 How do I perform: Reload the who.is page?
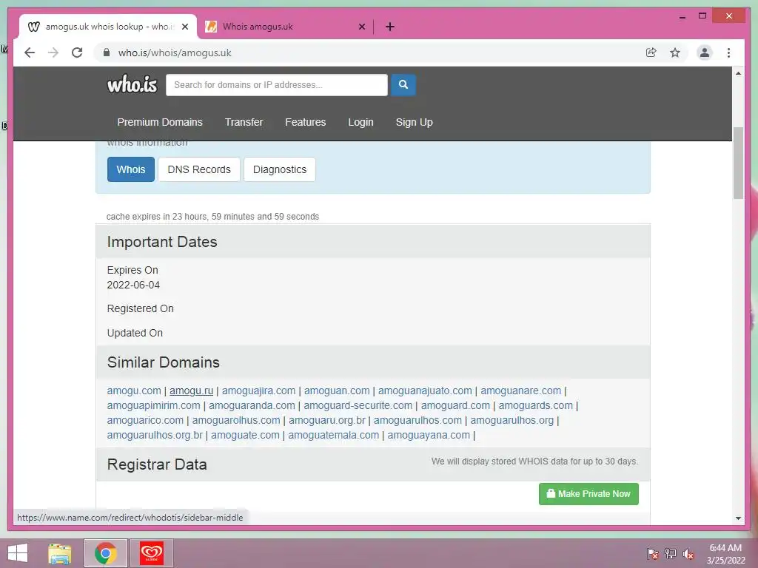[x=77, y=53]
